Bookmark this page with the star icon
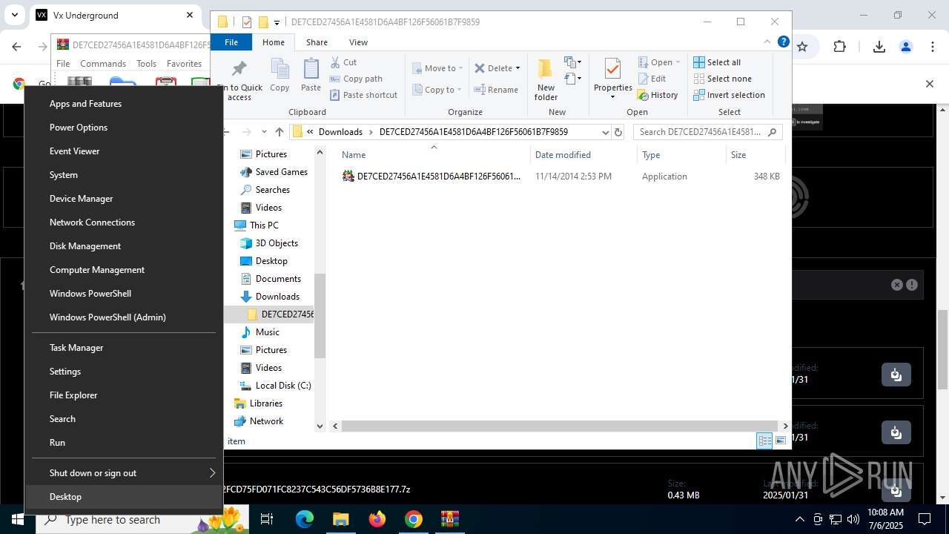 [802, 47]
